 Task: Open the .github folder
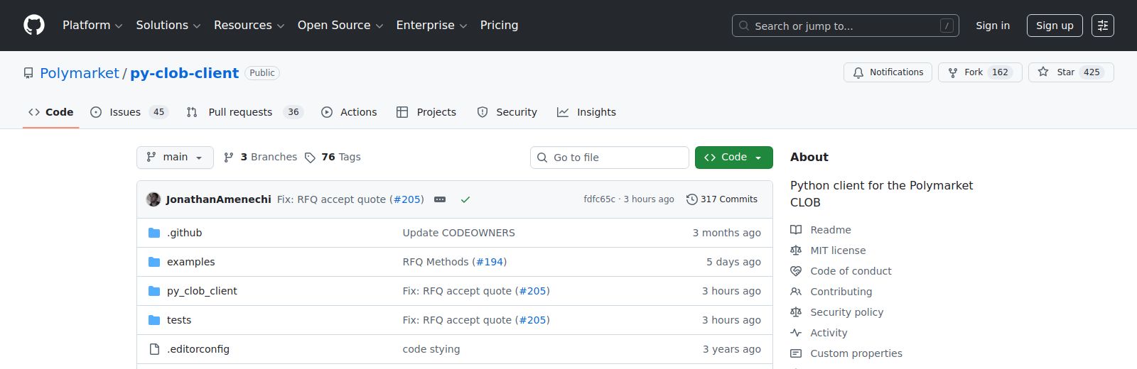click(184, 233)
